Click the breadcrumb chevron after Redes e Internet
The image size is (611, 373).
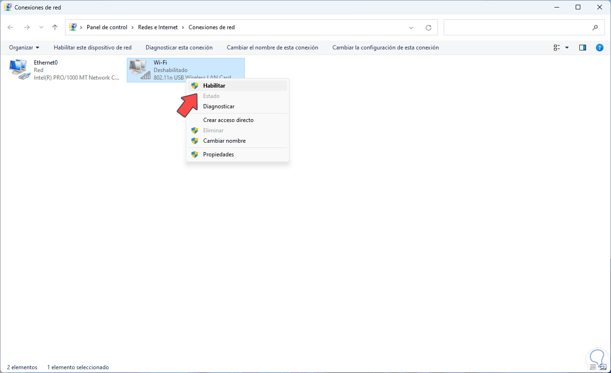183,27
